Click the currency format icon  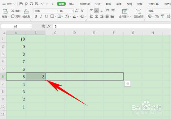pos(150,16)
